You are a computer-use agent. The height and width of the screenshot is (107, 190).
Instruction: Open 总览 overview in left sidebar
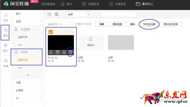point(6,17)
